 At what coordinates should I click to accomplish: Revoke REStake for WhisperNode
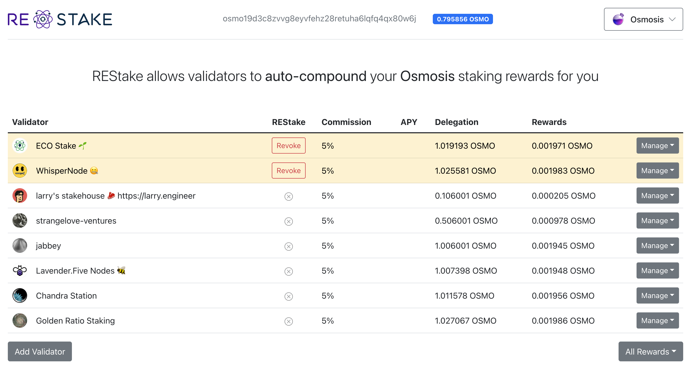pyautogui.click(x=288, y=171)
